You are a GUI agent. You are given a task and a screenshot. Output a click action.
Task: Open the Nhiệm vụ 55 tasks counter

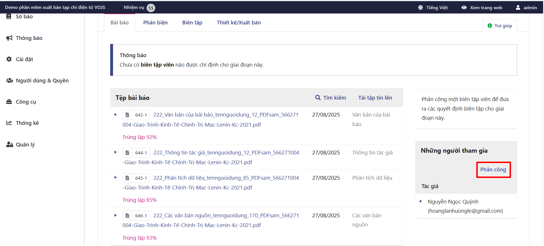pyautogui.click(x=139, y=8)
